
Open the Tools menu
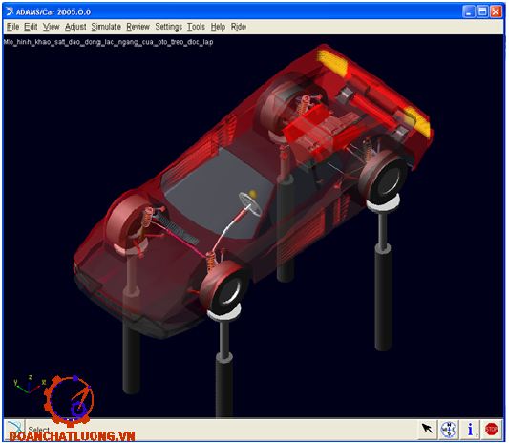click(x=196, y=27)
